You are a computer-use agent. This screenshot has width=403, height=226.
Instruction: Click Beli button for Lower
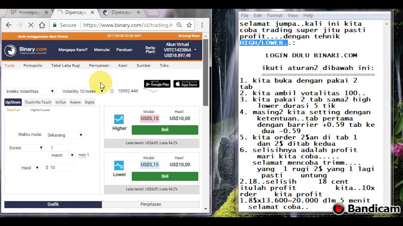165,176
